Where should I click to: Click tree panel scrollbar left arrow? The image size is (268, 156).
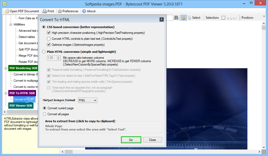(x=5, y=112)
